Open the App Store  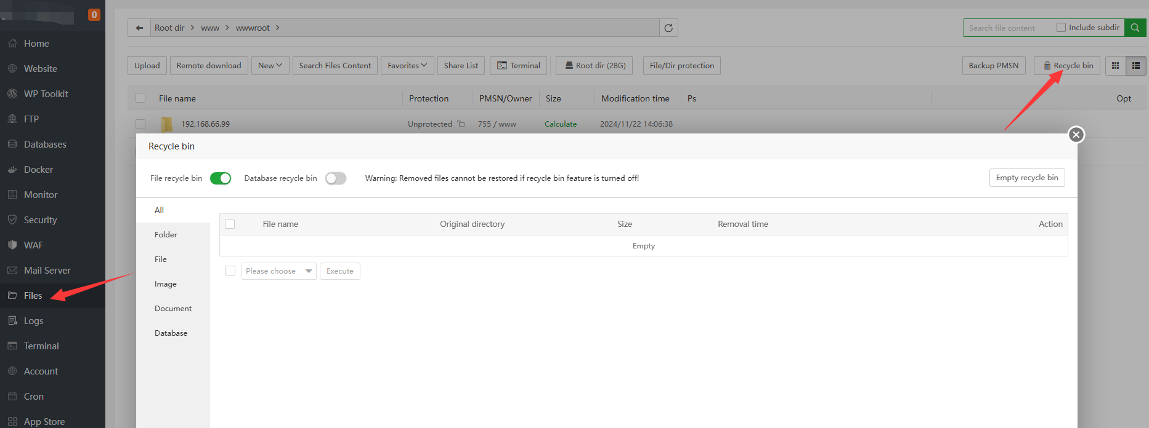coord(44,422)
